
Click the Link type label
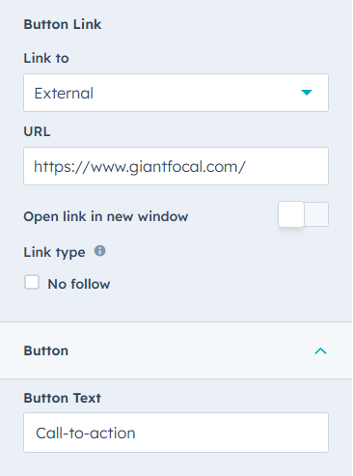pyautogui.click(x=54, y=253)
